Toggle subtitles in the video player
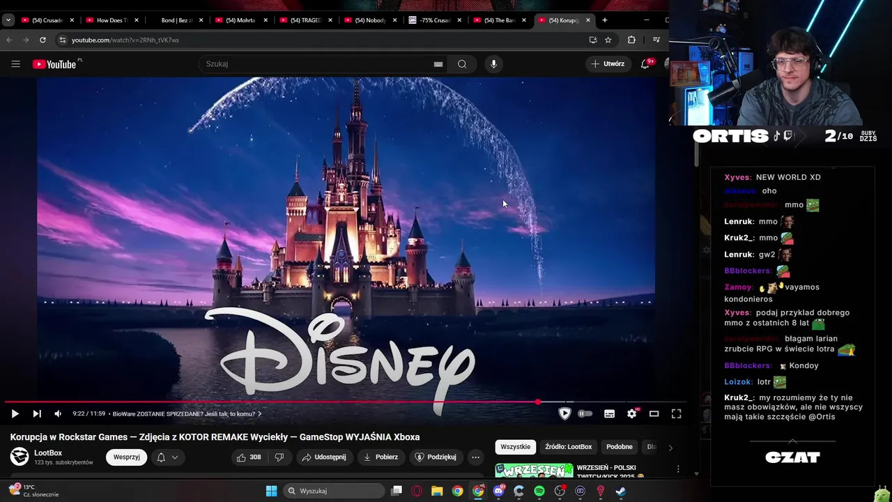Viewport: 892px width, 502px height. [609, 413]
